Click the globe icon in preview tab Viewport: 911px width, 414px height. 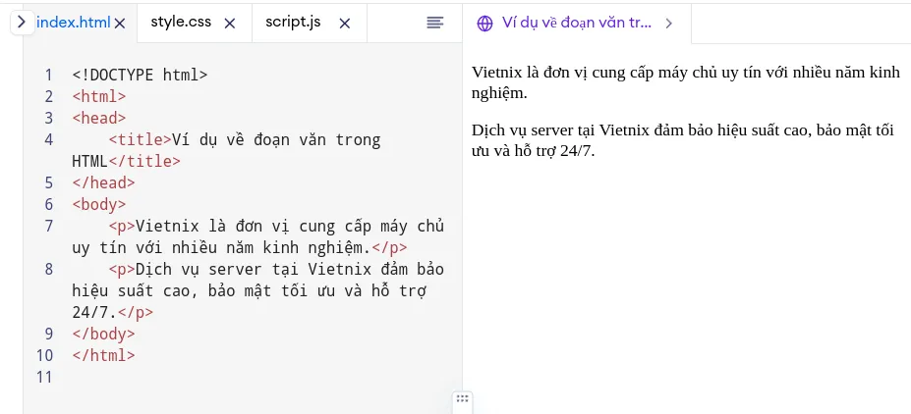(x=484, y=24)
